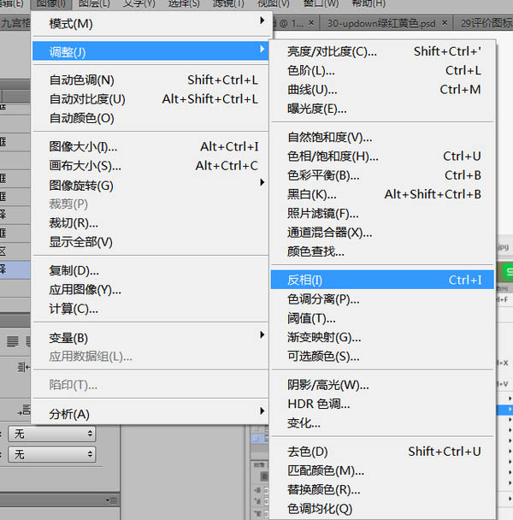Open 画布大小(S)... dialog
The height and width of the screenshot is (520, 513).
coord(152,165)
